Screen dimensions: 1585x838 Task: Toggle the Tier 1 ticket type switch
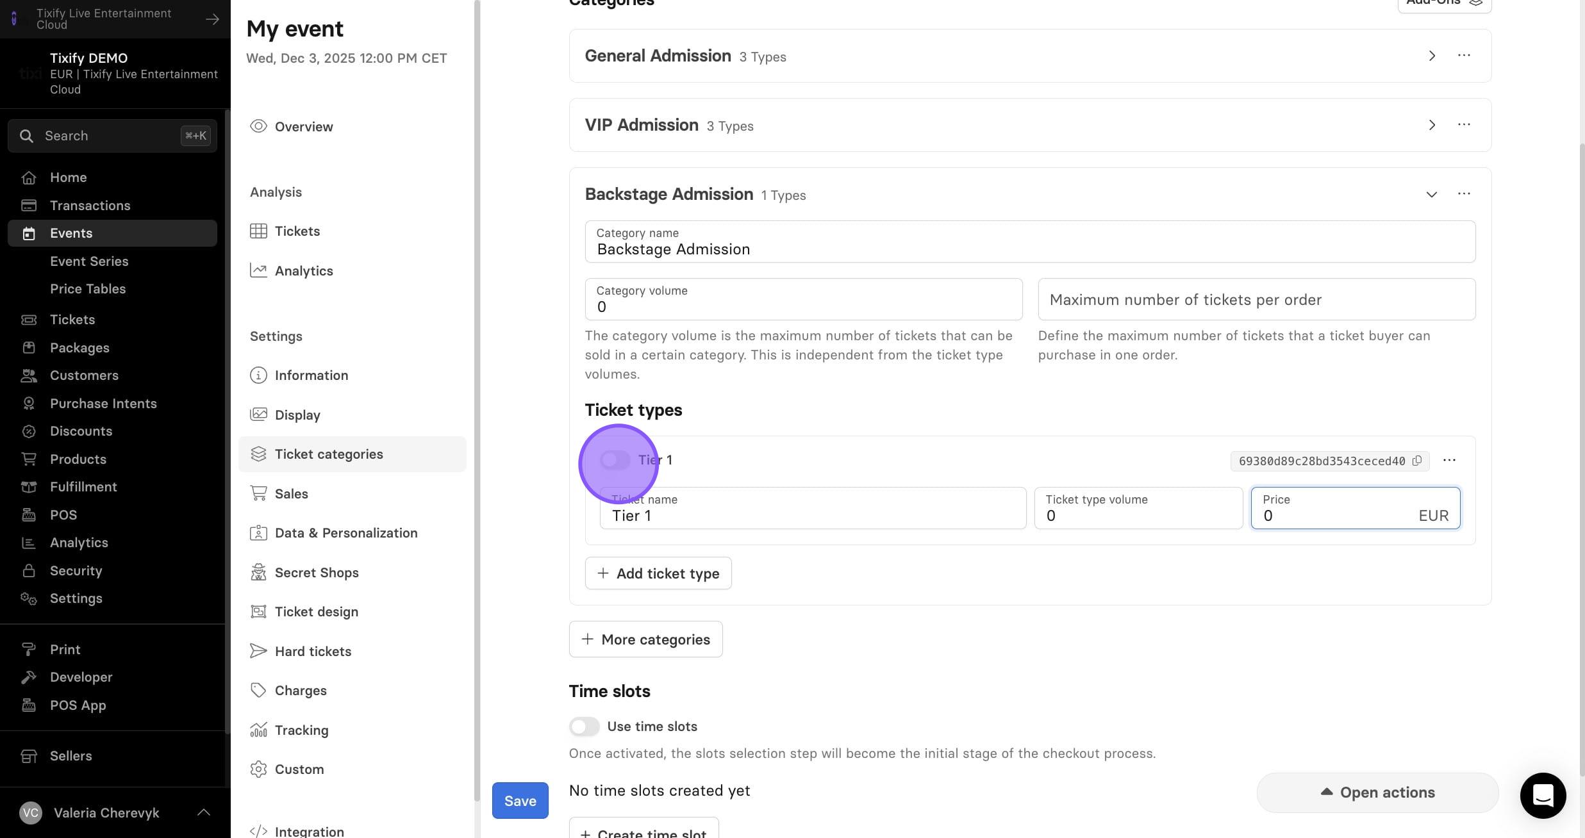pos(615,460)
